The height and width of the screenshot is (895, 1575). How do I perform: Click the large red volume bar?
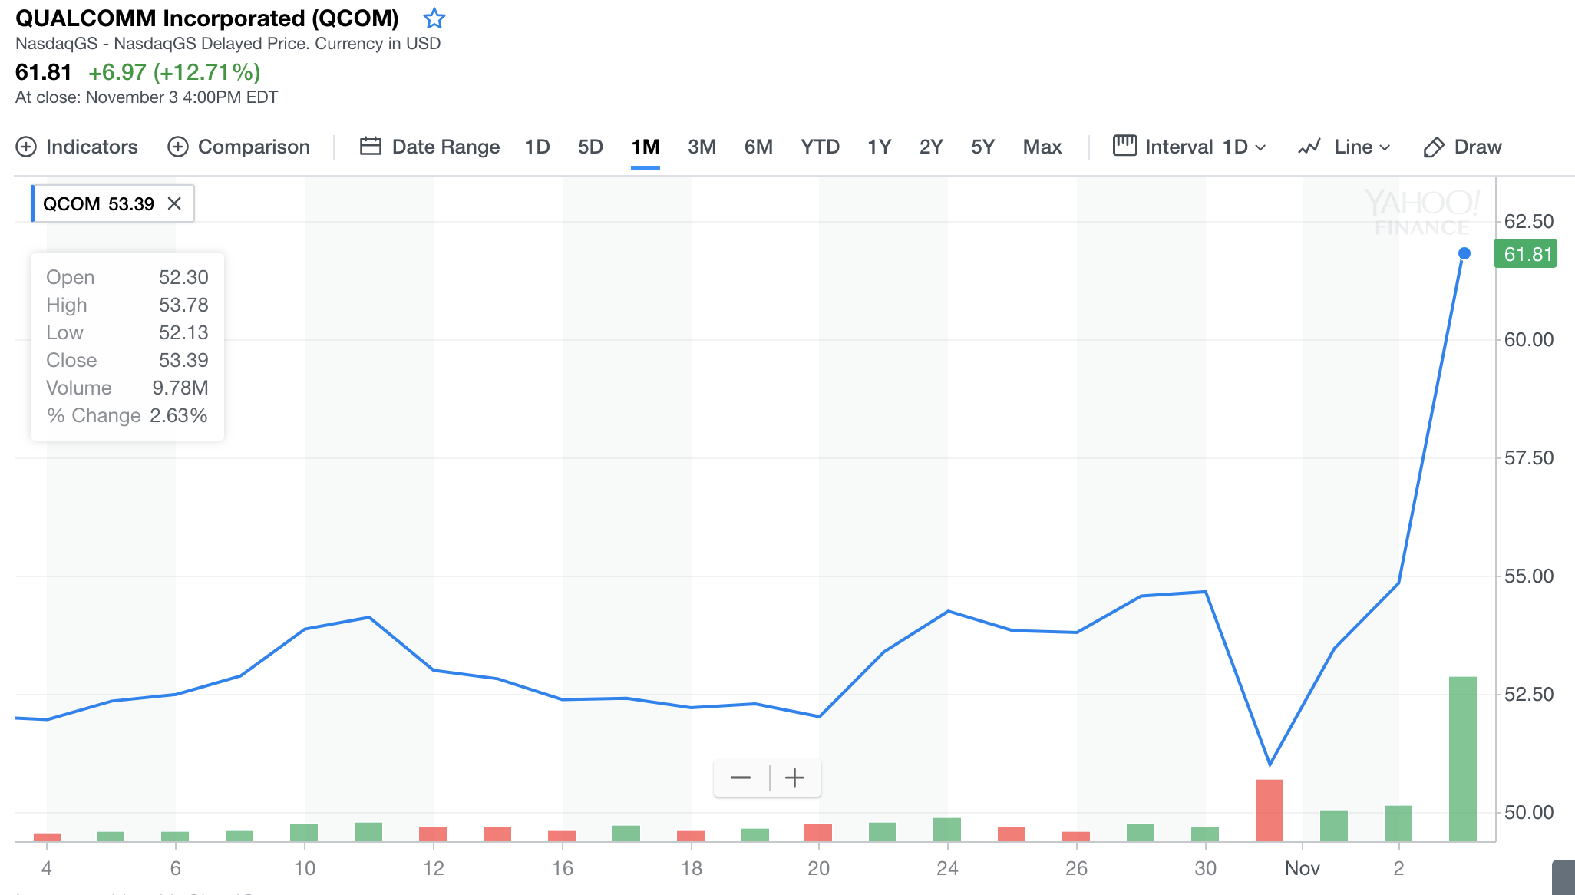pos(1270,811)
